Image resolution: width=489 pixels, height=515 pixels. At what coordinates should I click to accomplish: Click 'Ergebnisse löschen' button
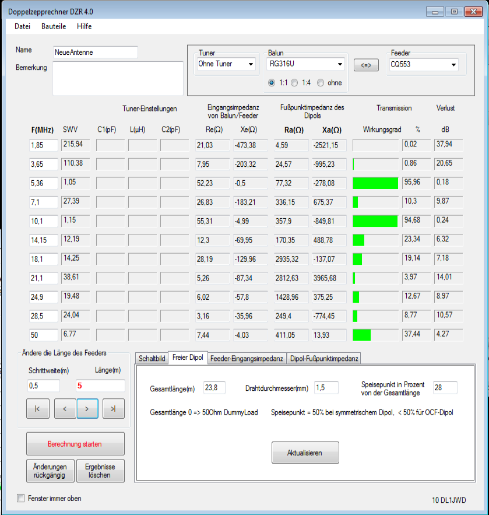pyautogui.click(x=100, y=471)
